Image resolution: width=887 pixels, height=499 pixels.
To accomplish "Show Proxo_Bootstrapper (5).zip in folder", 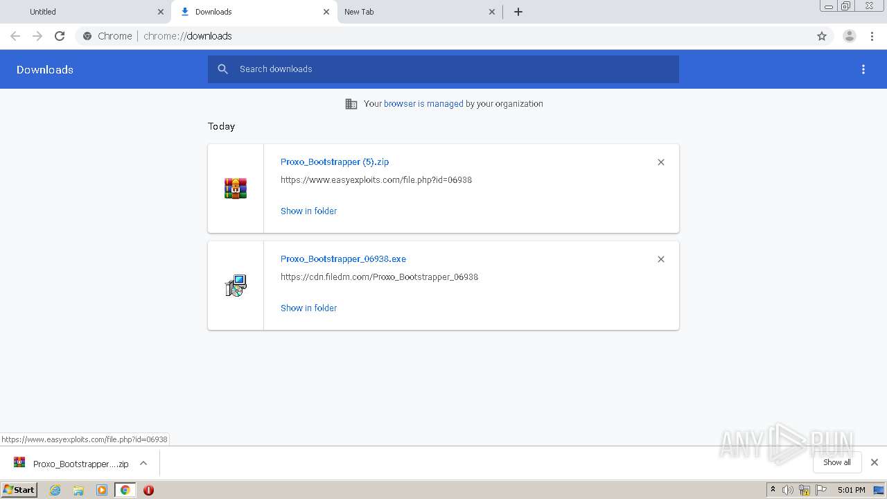I will [x=308, y=211].
